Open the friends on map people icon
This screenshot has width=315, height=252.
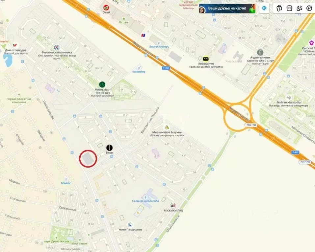tap(299, 8)
